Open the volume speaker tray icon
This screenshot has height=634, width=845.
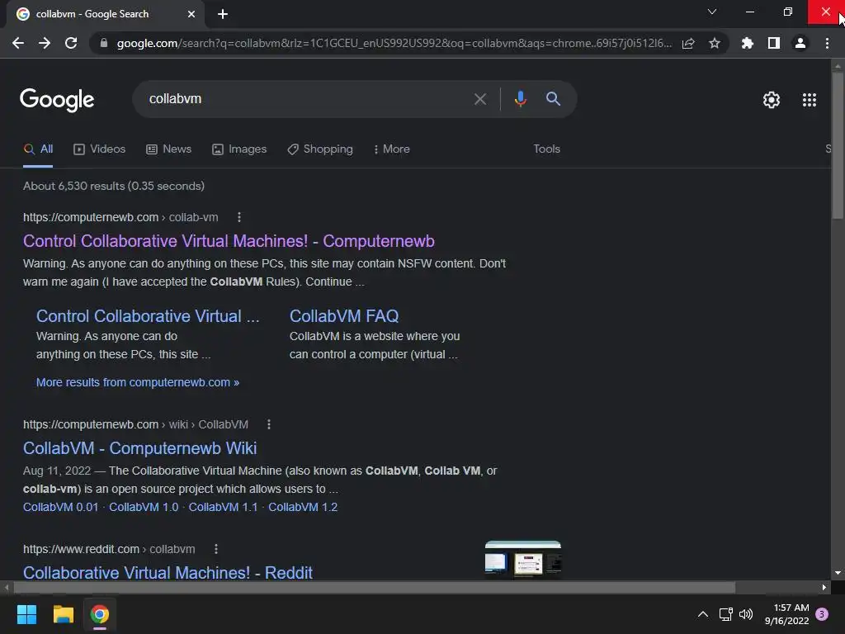click(746, 614)
